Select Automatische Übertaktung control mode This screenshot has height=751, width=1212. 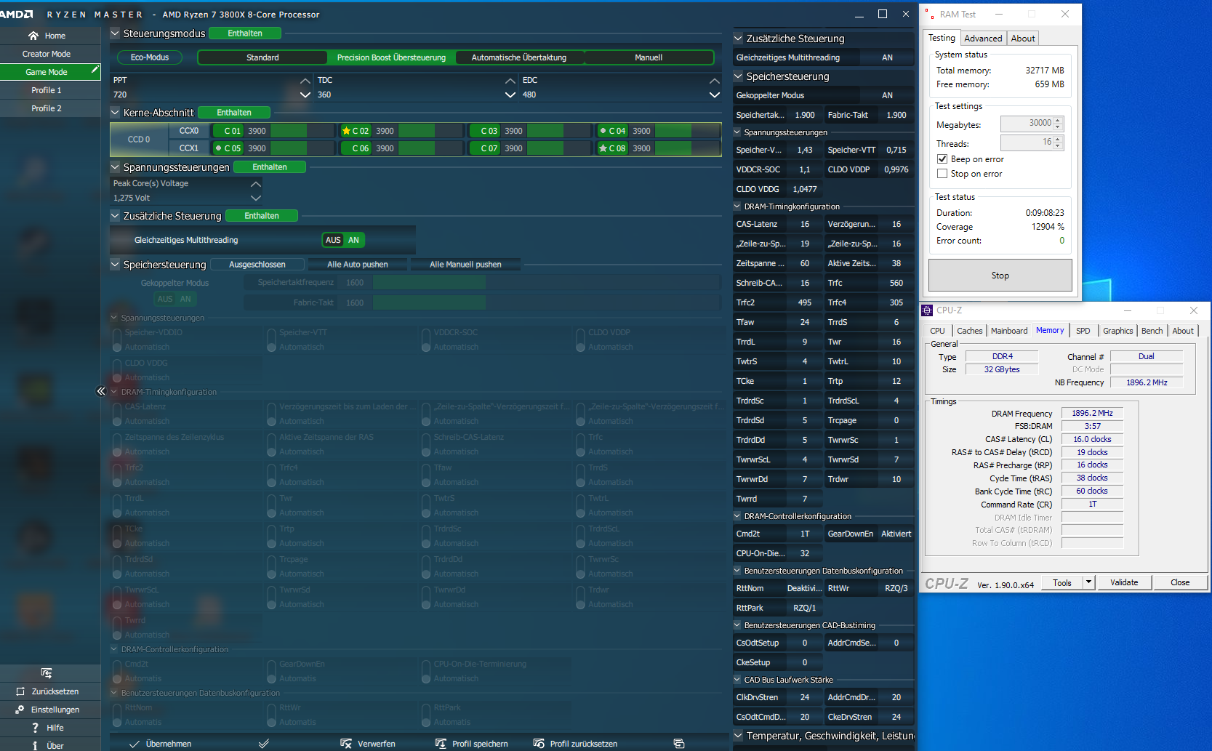(x=519, y=57)
